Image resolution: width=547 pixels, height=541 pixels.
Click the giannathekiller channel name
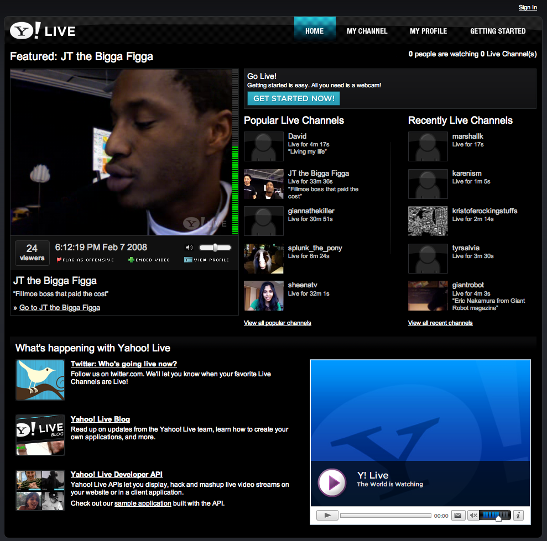pos(311,211)
